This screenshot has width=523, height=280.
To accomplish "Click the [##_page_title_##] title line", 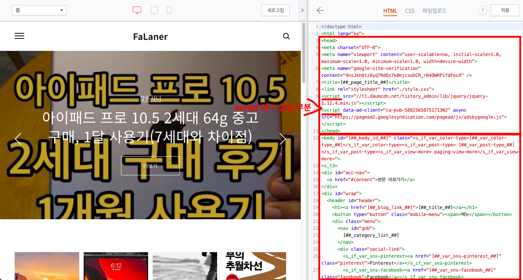I will 366,82.
